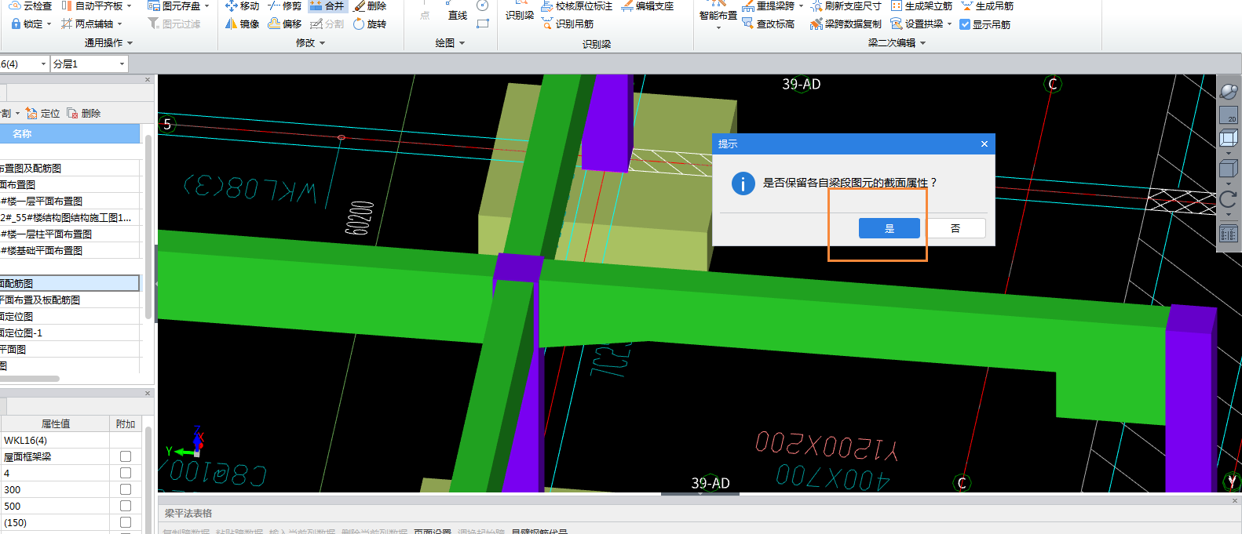The image size is (1242, 534).
Task: Select the 旋转 rotate tool
Action: [370, 24]
